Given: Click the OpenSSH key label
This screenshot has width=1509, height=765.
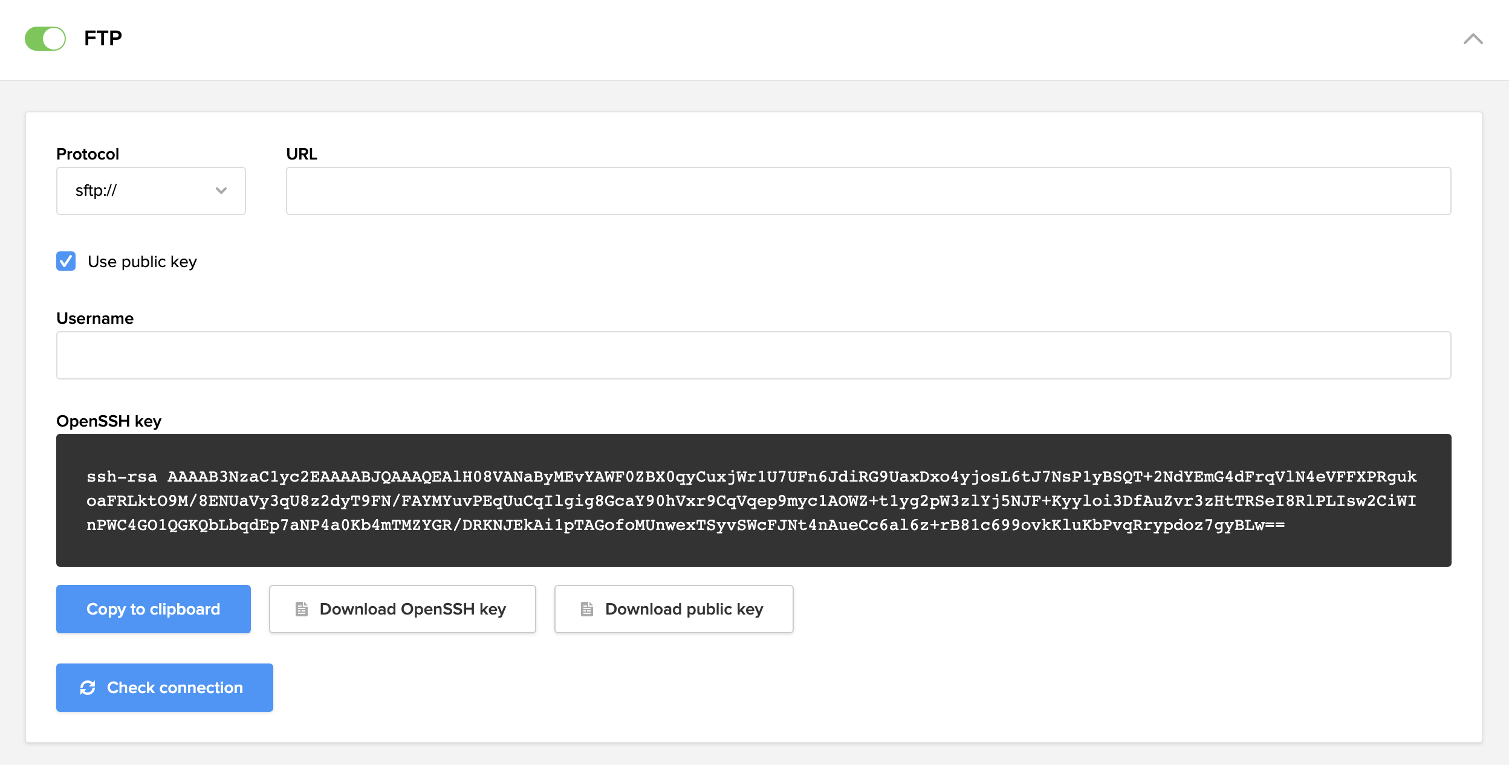Looking at the screenshot, I should [109, 421].
